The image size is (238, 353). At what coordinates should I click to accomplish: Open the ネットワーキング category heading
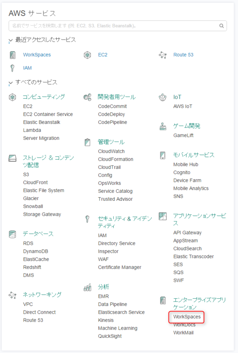click(x=42, y=295)
